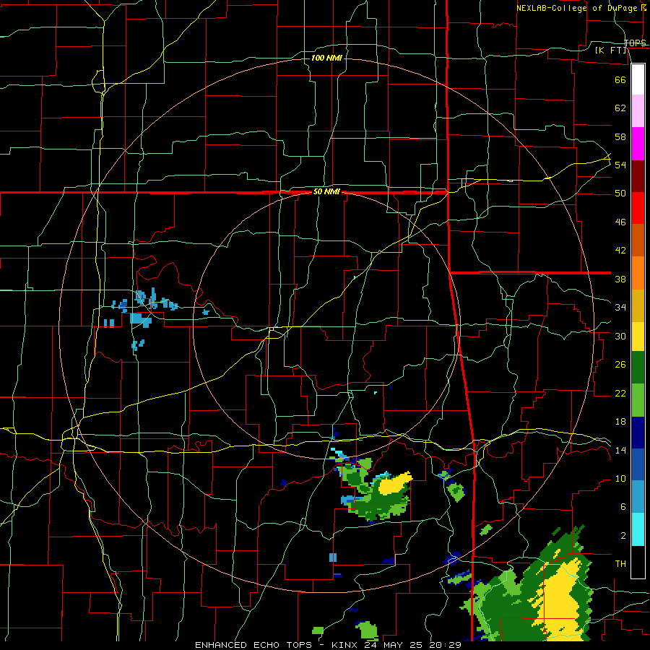Viewport: 650px width, 650px height.
Task: Click the ENHANCED ECHO TOPS caption text
Action: pyautogui.click(x=253, y=645)
